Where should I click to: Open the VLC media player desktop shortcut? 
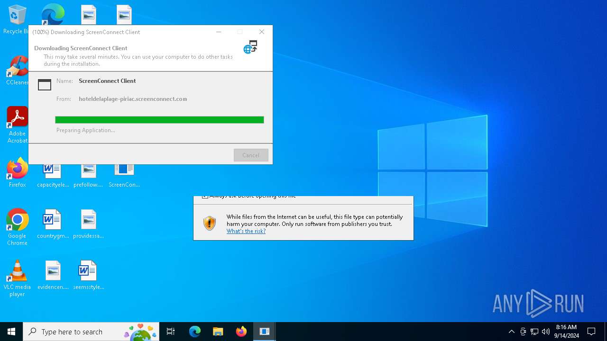point(17,278)
